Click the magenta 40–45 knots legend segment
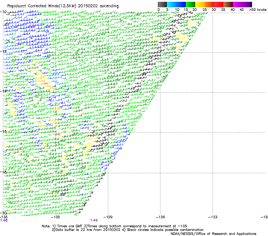268x236 pixels. (x=238, y=4)
